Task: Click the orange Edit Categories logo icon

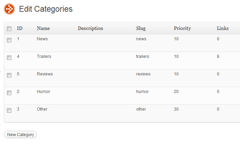Action: (9, 9)
